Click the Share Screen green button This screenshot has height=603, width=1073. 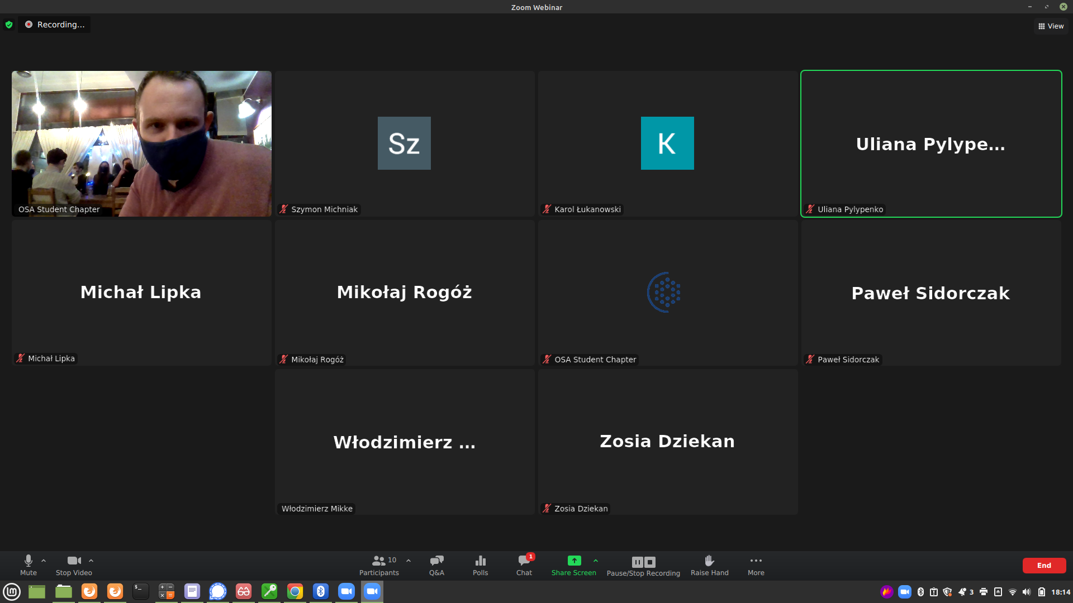click(574, 561)
